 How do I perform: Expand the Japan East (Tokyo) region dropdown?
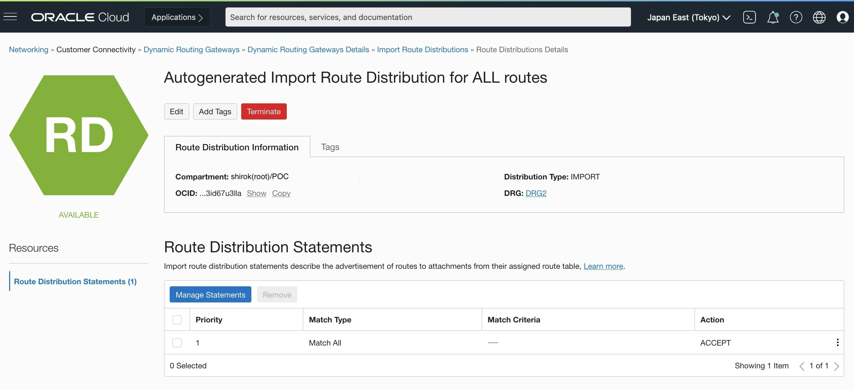coord(689,17)
